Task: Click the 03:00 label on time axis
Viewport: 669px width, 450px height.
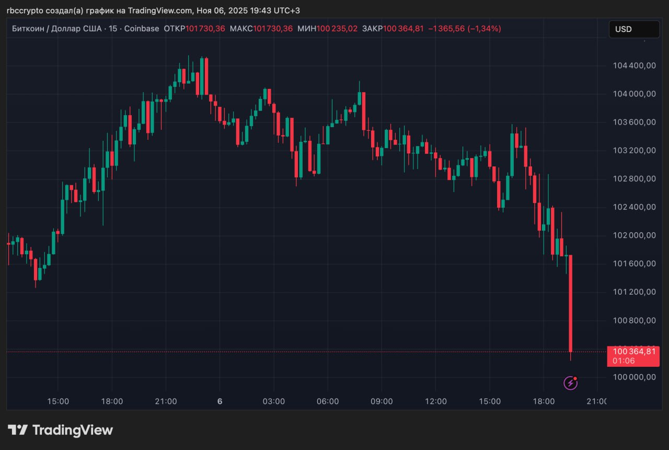Action: [x=274, y=401]
